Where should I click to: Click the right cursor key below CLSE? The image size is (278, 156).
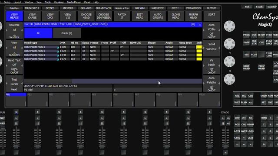click(x=250, y=144)
